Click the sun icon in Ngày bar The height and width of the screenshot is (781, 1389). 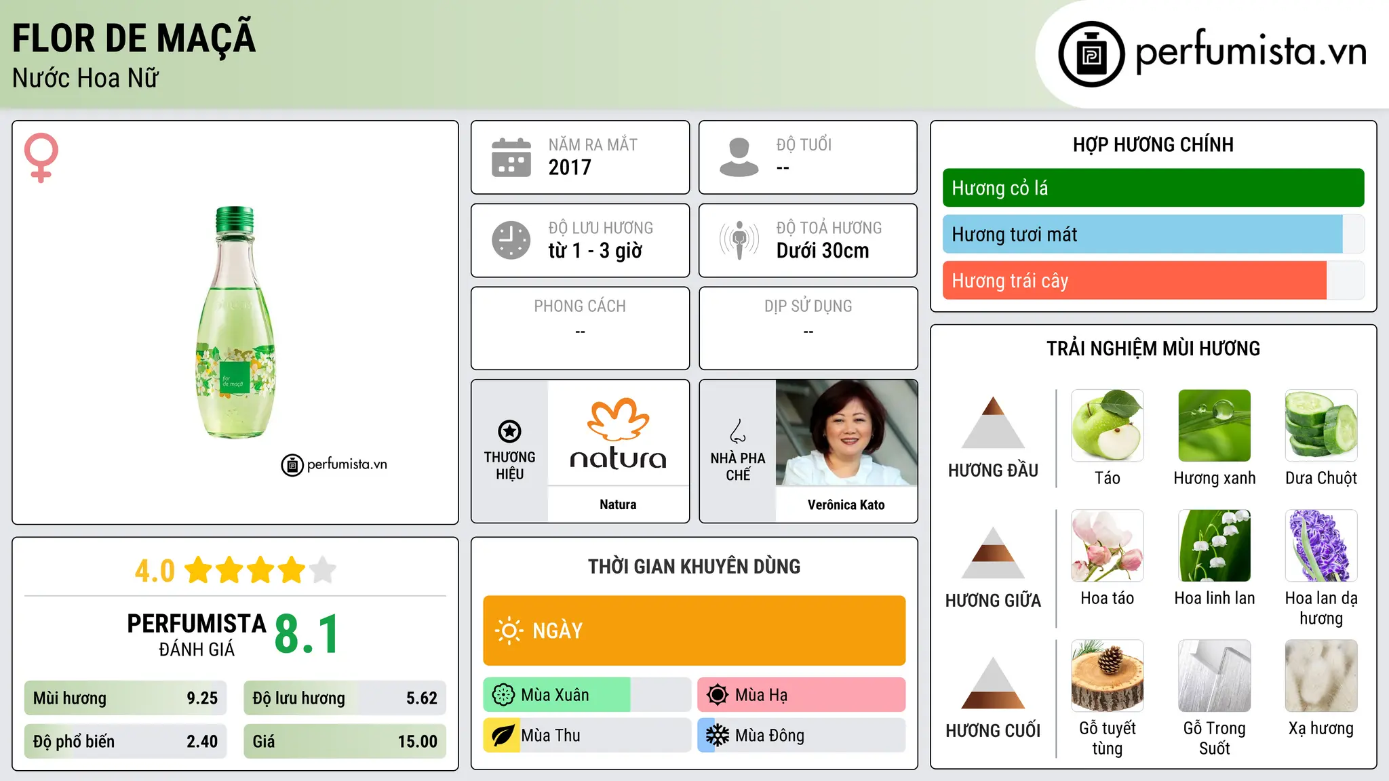[x=509, y=630]
